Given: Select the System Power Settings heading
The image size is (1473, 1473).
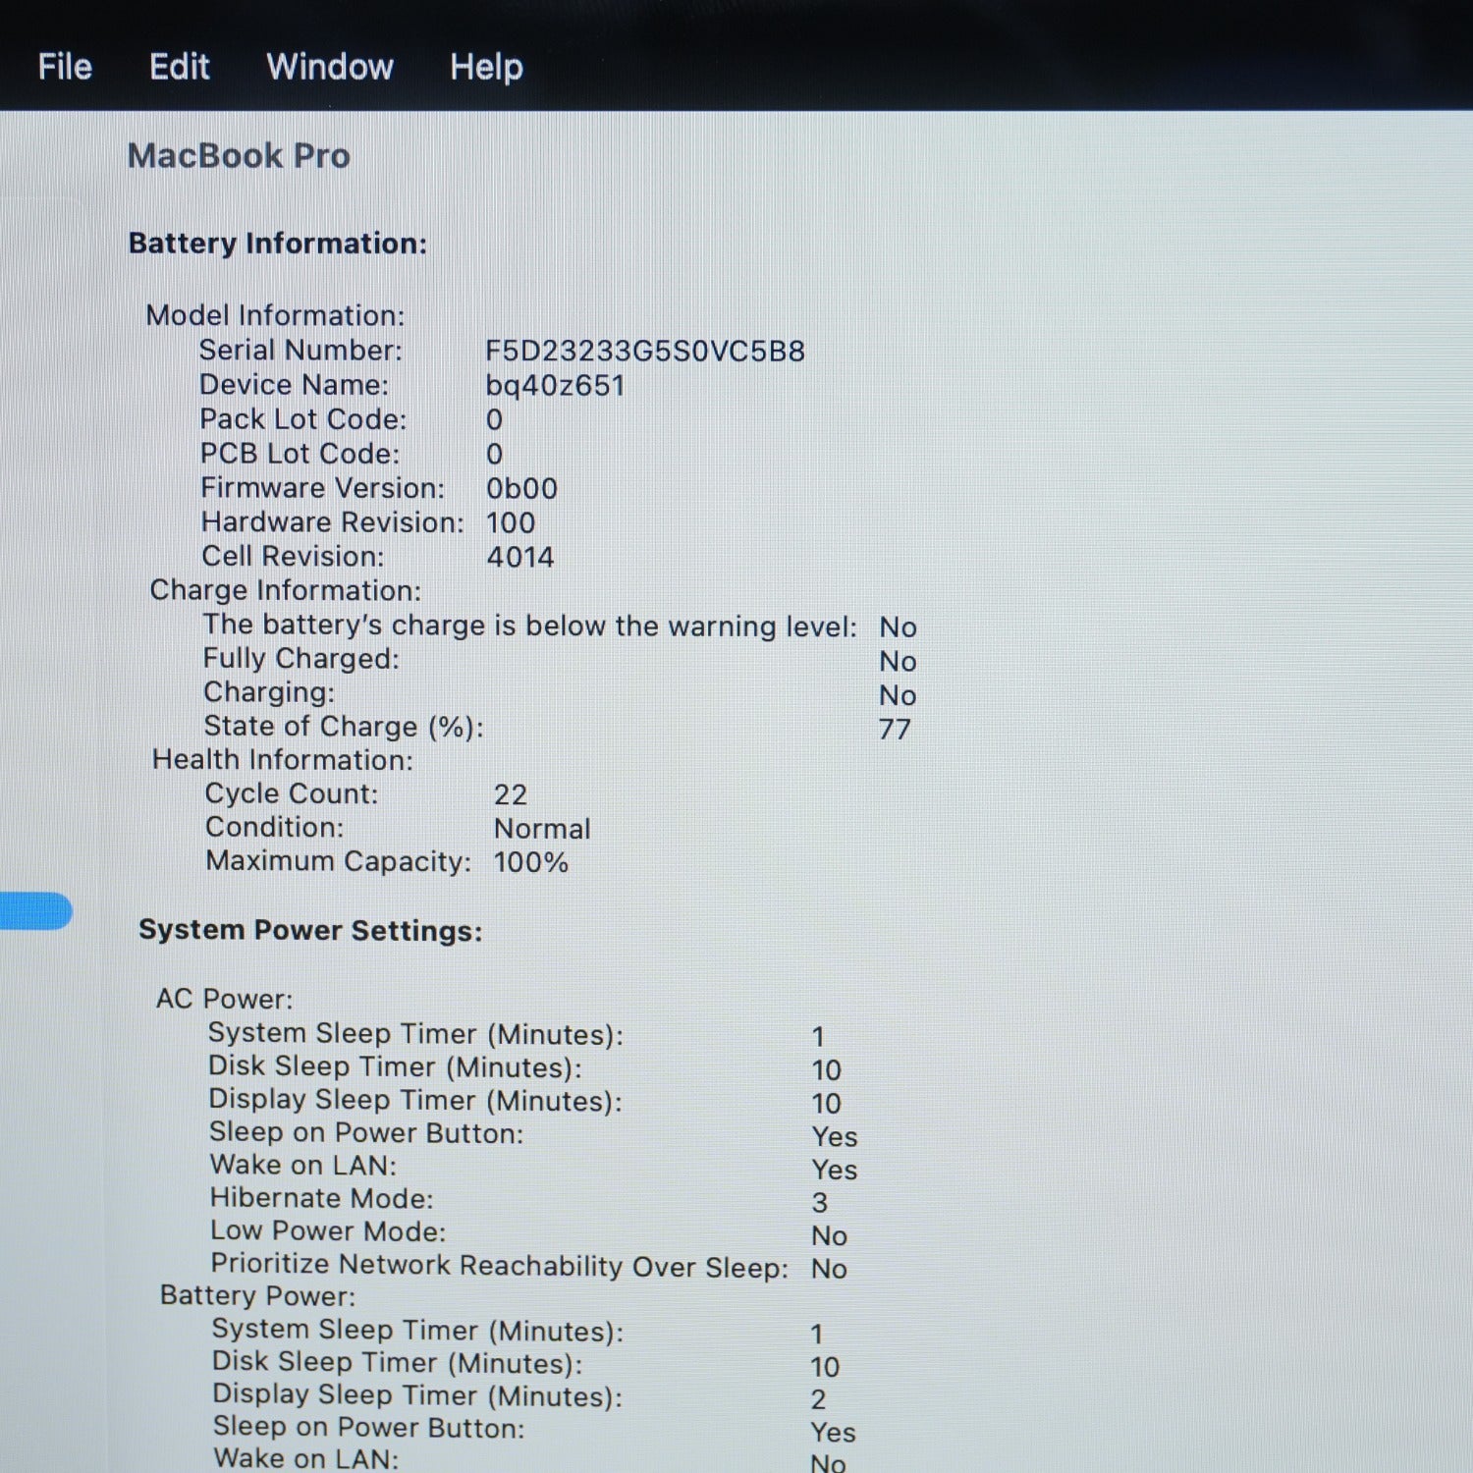Looking at the screenshot, I should tap(310, 930).
